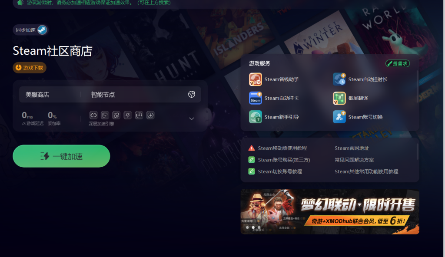Screen dimensions: 445x257
Task: Open the 常见问题解决方案 link
Action: pyautogui.click(x=354, y=160)
